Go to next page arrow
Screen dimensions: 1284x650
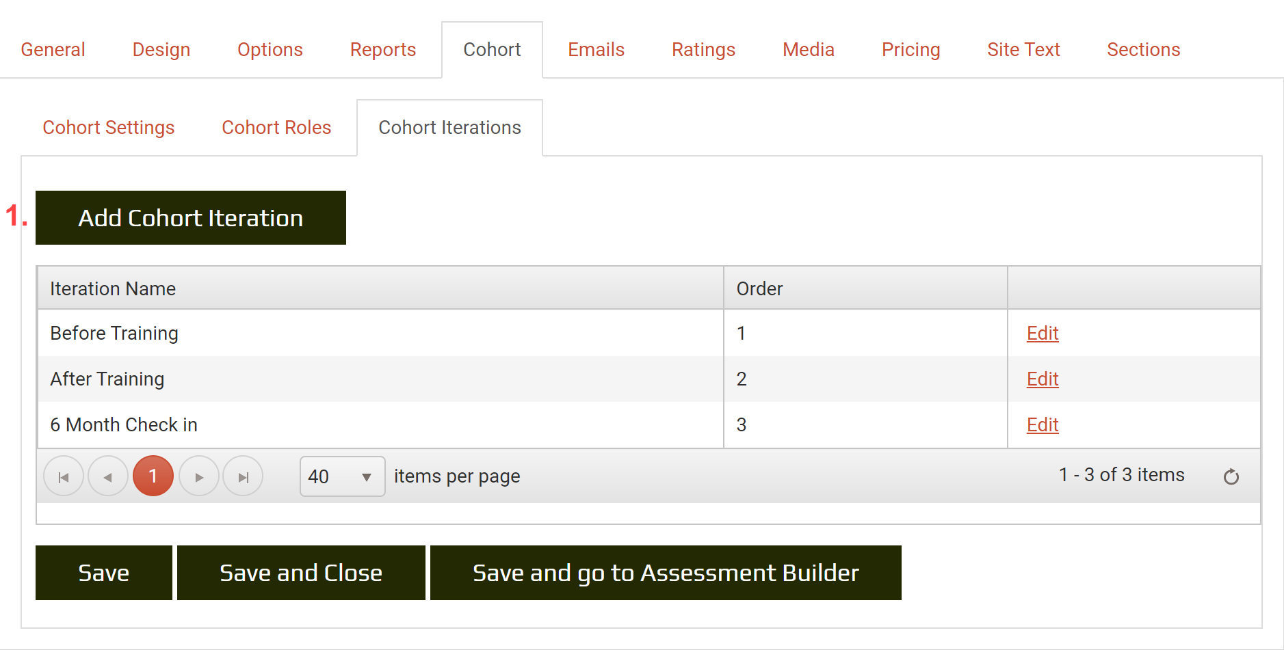199,476
